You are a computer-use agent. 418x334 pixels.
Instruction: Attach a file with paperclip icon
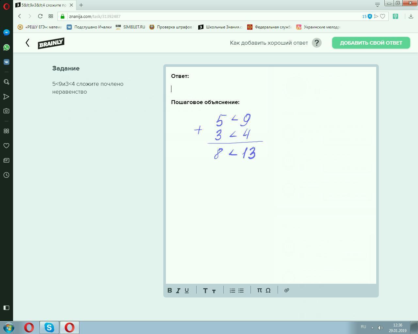[287, 290]
